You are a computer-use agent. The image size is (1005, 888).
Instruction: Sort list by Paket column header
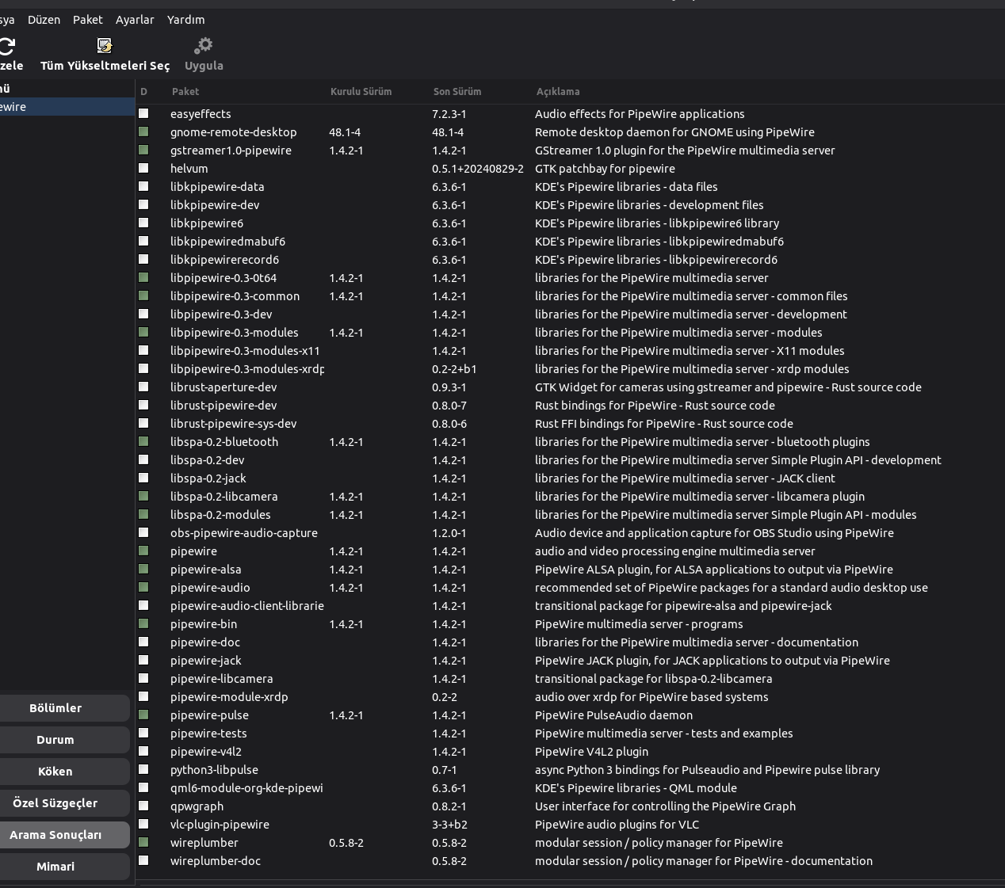coord(185,92)
